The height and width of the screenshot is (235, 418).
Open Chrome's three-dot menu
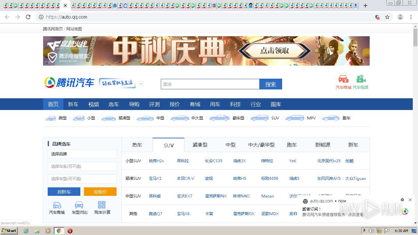[x=411, y=17]
